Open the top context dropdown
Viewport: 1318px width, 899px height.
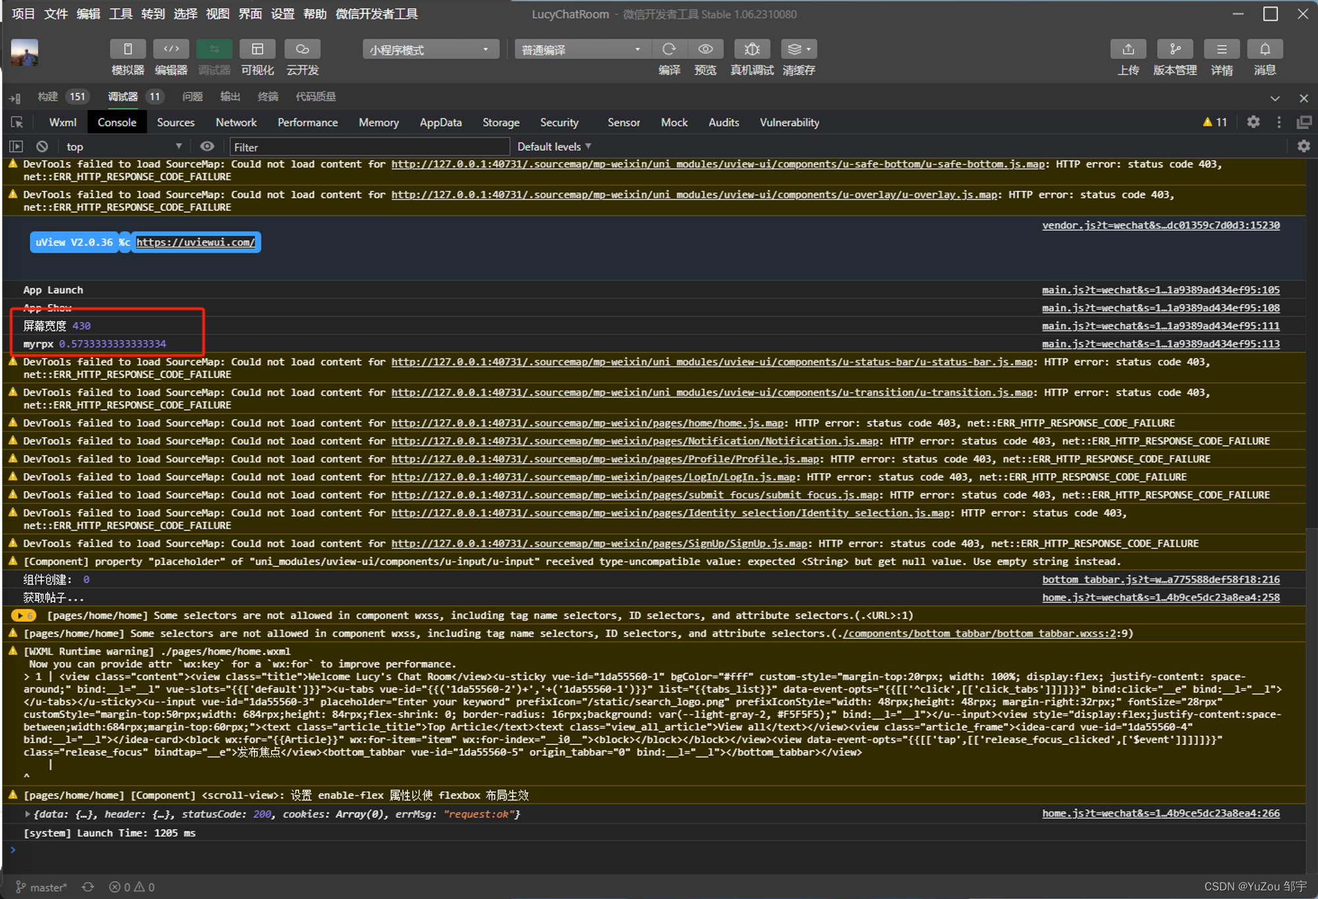point(123,146)
